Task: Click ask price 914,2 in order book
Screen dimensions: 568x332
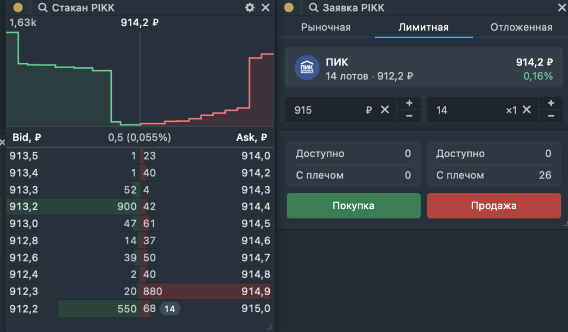Action: [255, 173]
